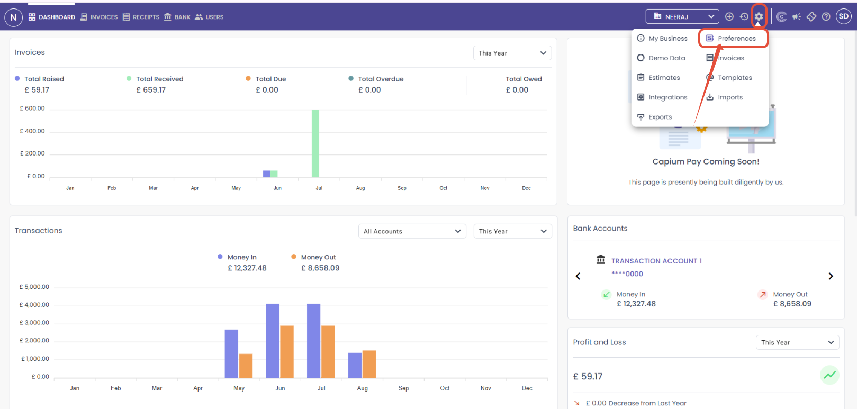The width and height of the screenshot is (857, 409).
Task: Toggle Total Raised legend marker
Action: tap(17, 78)
